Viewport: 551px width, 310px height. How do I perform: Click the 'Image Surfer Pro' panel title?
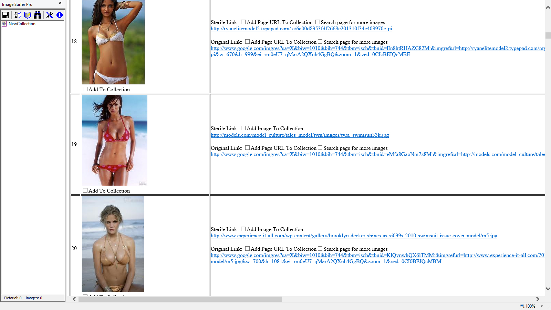(x=17, y=4)
